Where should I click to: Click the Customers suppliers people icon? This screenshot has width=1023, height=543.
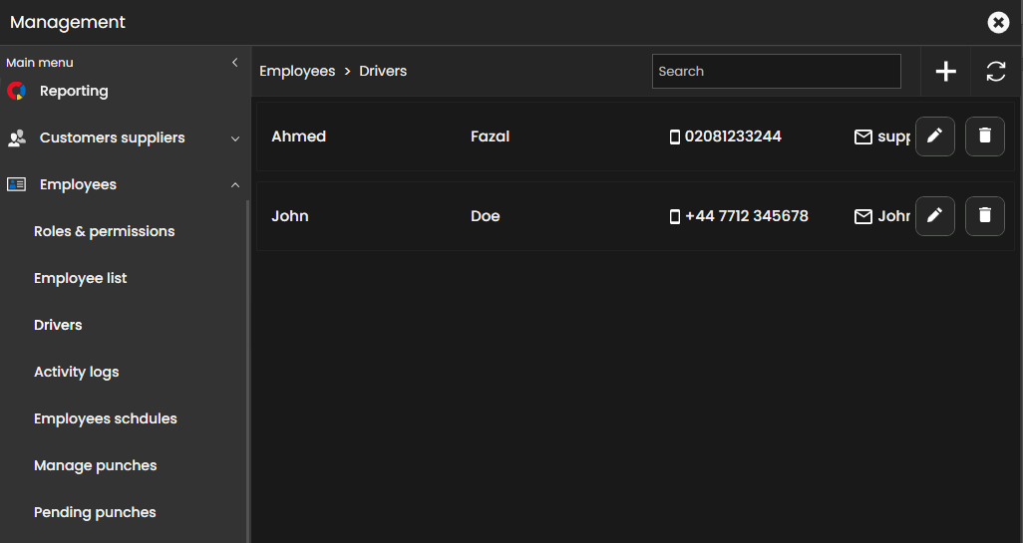pyautogui.click(x=17, y=138)
